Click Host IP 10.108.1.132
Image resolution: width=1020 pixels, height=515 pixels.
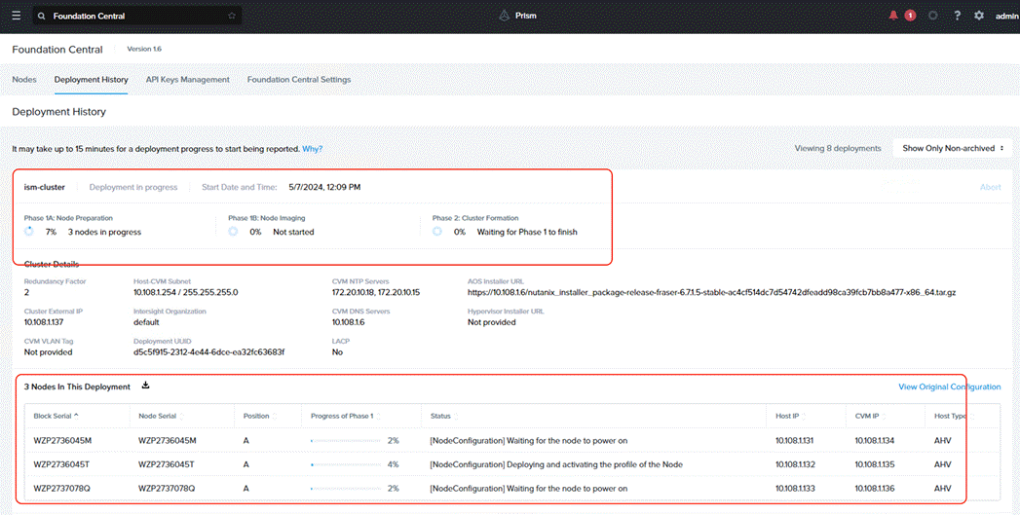tap(795, 464)
